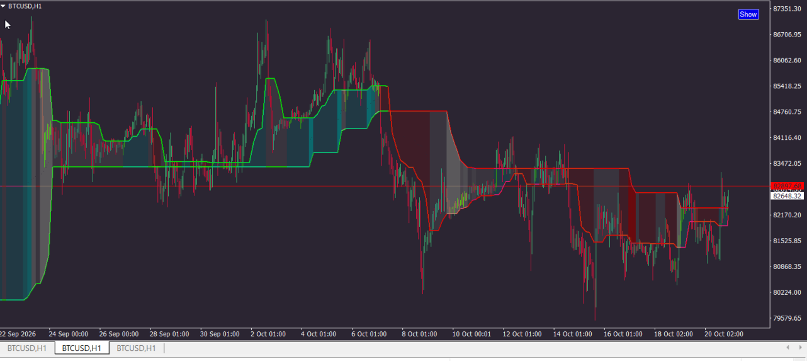Click the 81525.85 price axis value
This screenshot has width=807, height=361.
787,241
